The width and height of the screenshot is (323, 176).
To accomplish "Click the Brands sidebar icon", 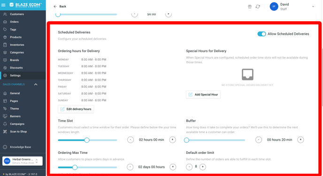I will 5,60.
